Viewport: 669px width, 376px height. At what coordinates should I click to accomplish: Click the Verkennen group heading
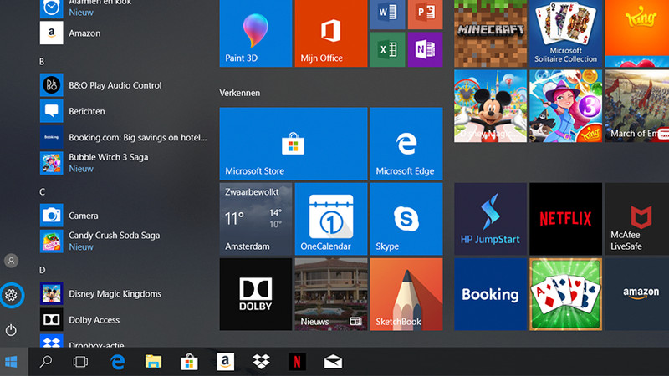240,93
